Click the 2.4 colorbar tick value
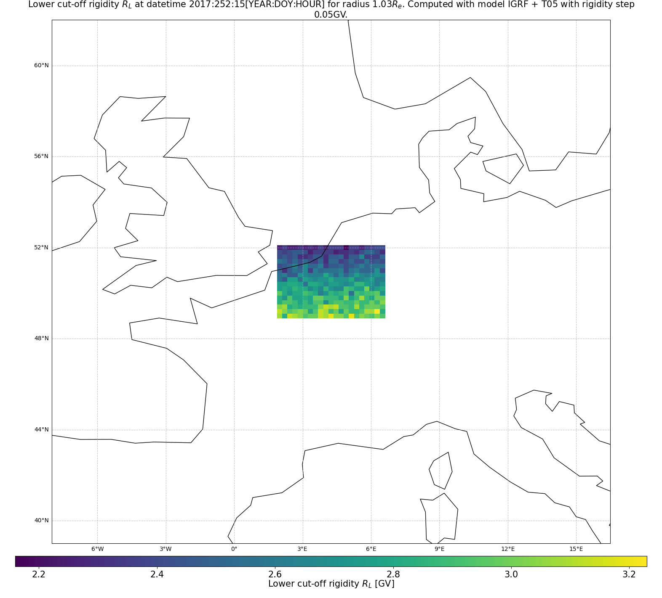The width and height of the screenshot is (662, 598). click(x=157, y=574)
